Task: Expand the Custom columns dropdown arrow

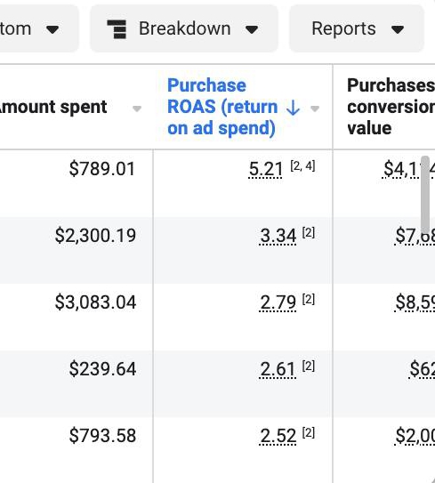Action: [52, 30]
